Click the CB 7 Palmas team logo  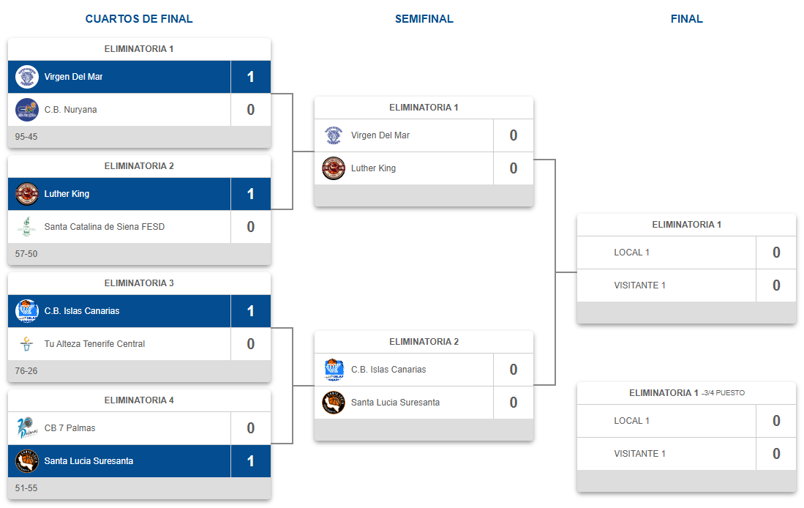27,428
